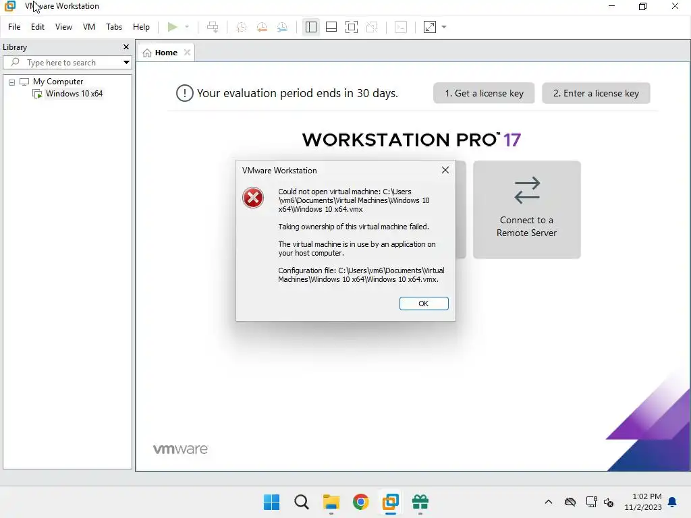Click the Take Snapshot toolbar icon

coord(241,27)
